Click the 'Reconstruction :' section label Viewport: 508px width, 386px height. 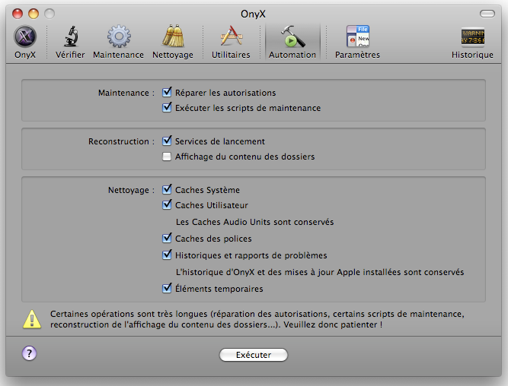click(122, 141)
